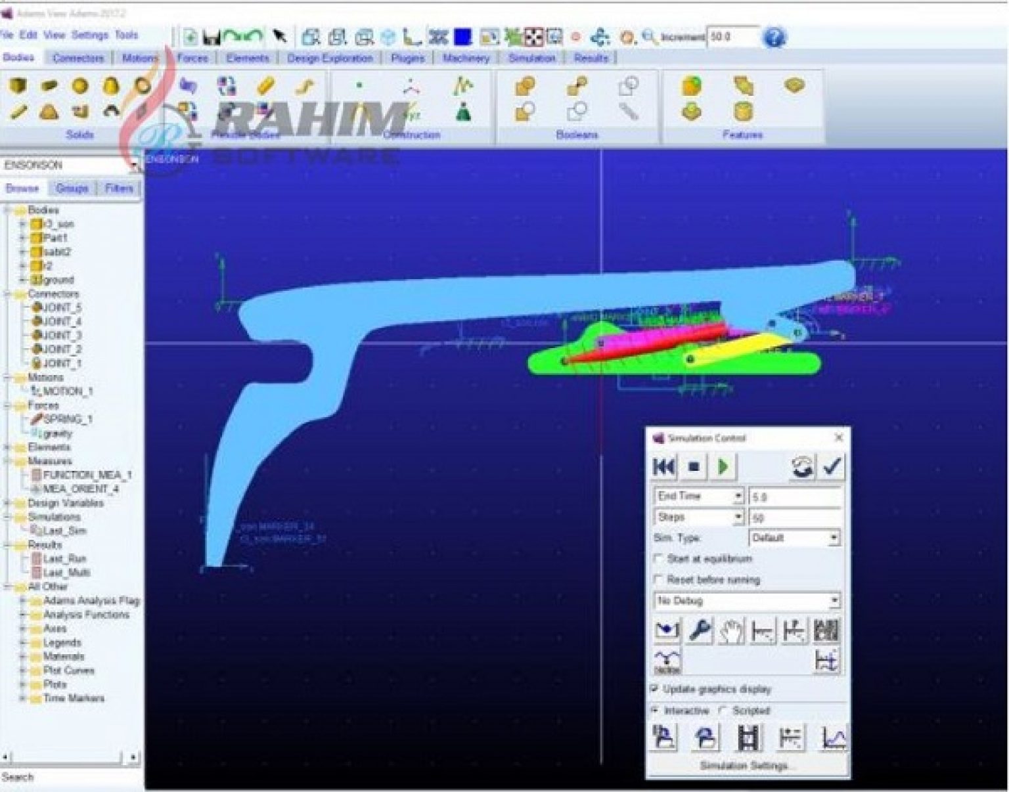Enable Start at equilibrium
This screenshot has width=1009, height=792.
(657, 558)
